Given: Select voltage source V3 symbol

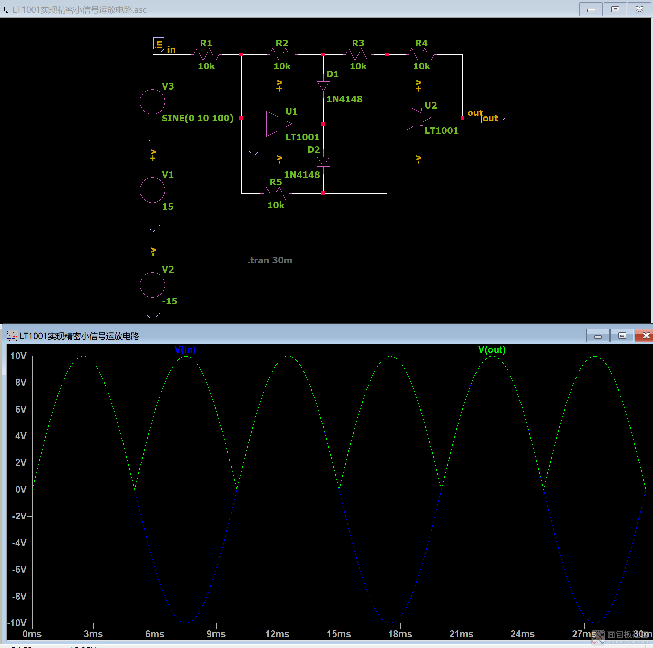Looking at the screenshot, I should 152,102.
